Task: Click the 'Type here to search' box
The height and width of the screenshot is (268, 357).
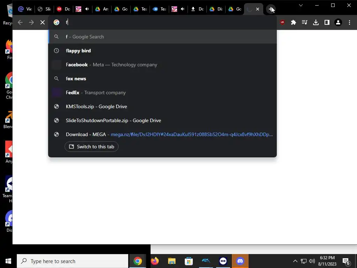Action: [73, 261]
